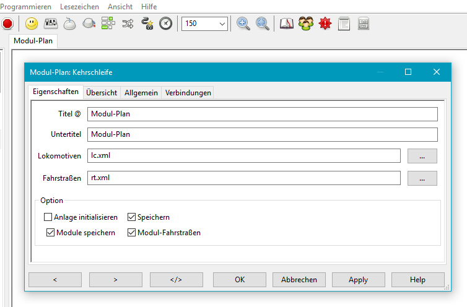This screenshot has height=307, width=467.
Task: Uncheck the Module speichern checkbox
Action: pyautogui.click(x=51, y=233)
